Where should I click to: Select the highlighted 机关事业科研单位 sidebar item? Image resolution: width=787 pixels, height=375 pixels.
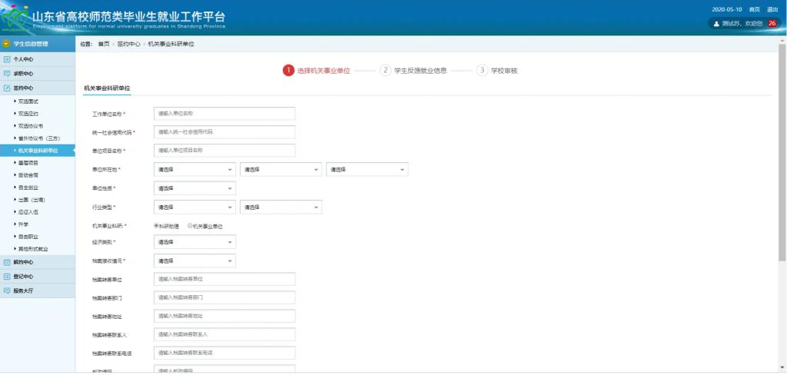click(38, 151)
